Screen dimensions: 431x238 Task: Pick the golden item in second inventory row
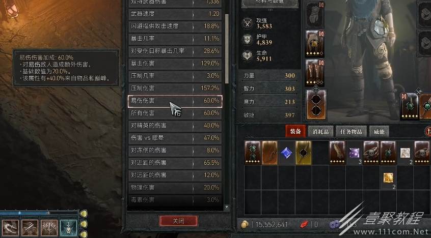coord(388,177)
